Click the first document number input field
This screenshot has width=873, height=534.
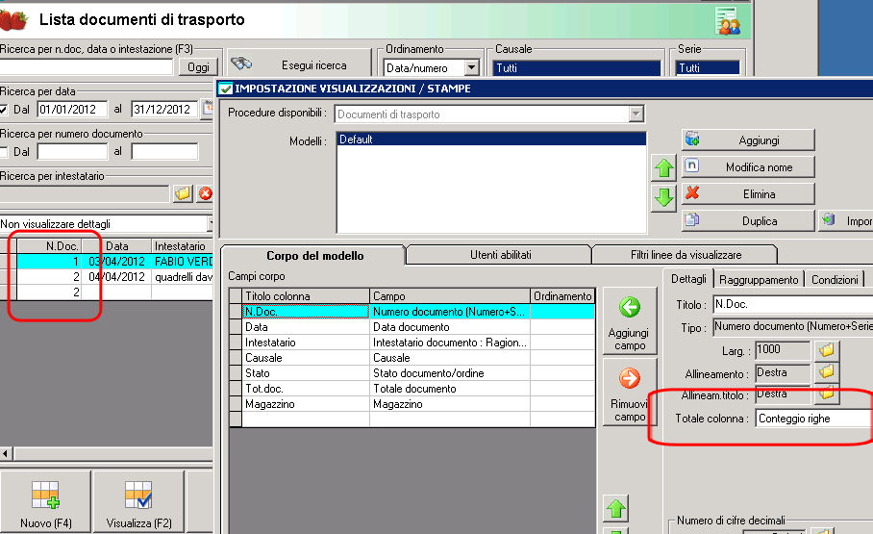point(72,152)
